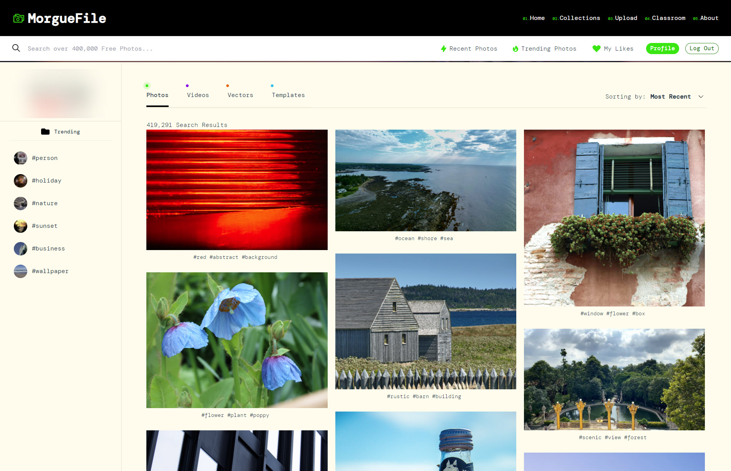Open the rustic barn building photo

(426, 321)
